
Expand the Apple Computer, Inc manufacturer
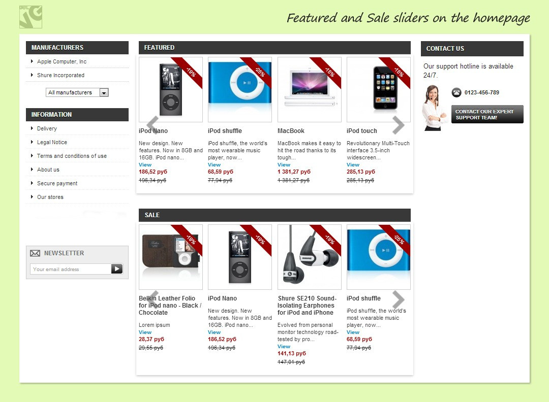(62, 61)
